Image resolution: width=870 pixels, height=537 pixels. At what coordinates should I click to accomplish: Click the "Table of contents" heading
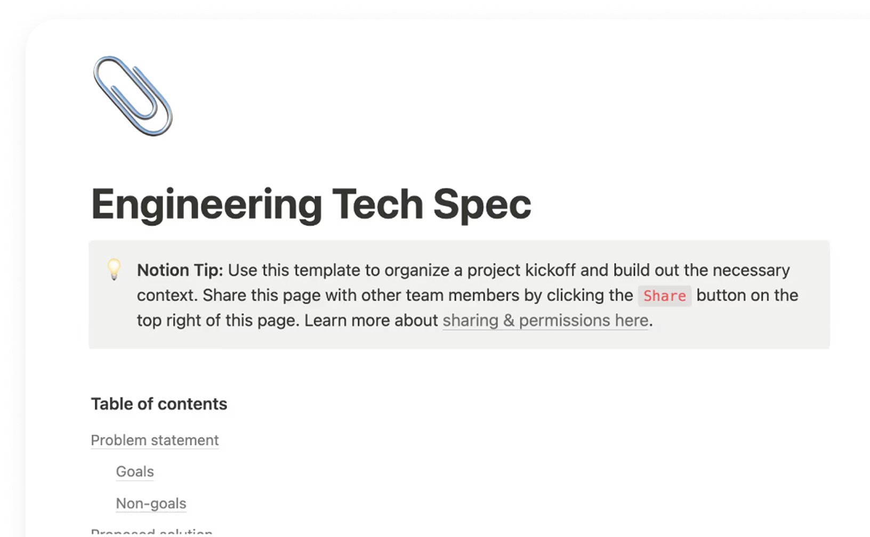click(x=159, y=404)
